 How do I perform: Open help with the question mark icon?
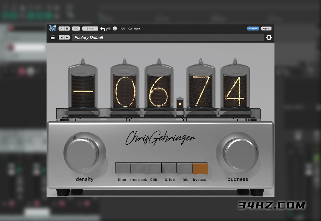point(115,28)
